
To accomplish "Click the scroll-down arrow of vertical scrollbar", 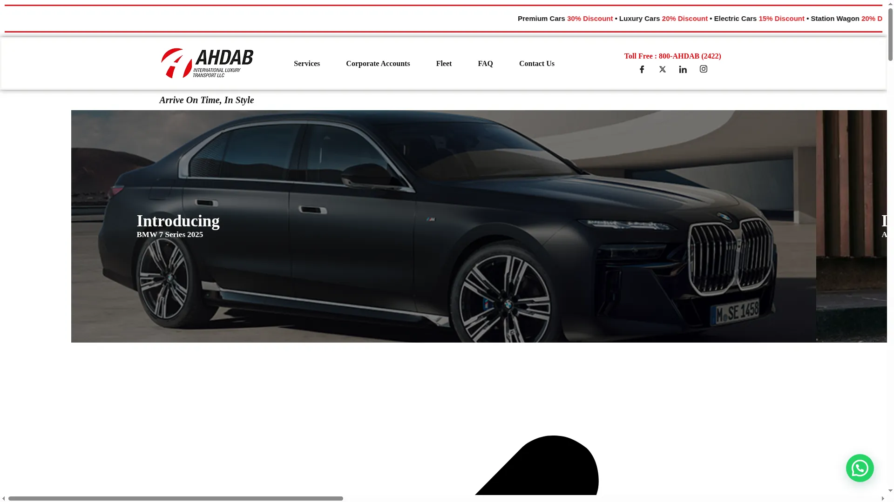I will [890, 490].
